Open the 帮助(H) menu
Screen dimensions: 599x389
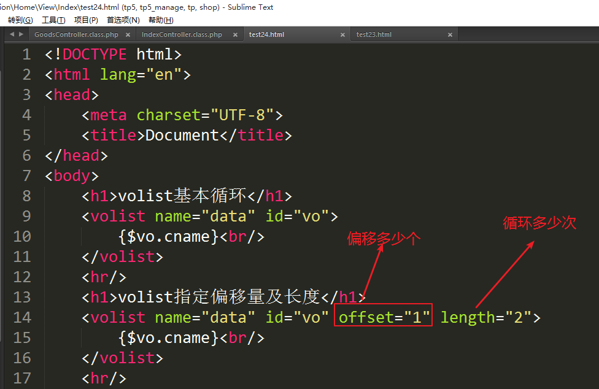pos(161,20)
